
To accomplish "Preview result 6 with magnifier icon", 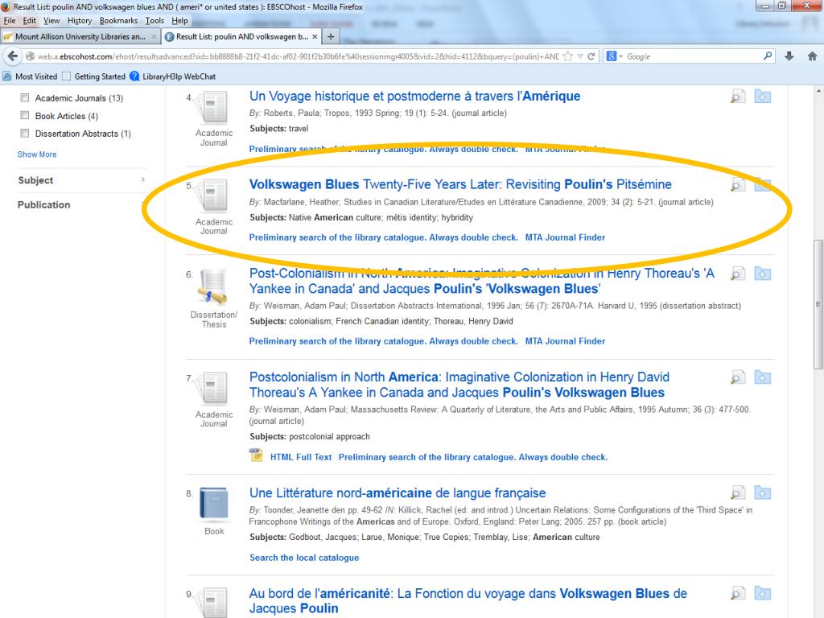I will coord(738,274).
